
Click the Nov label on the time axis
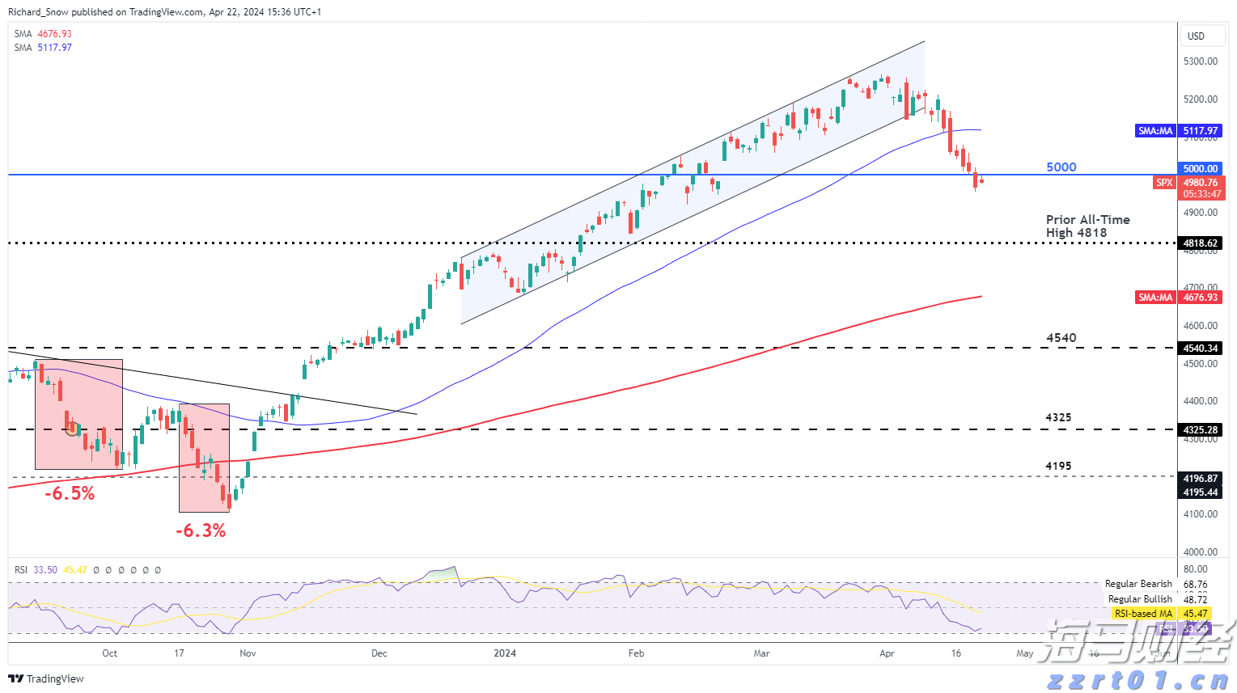click(248, 653)
